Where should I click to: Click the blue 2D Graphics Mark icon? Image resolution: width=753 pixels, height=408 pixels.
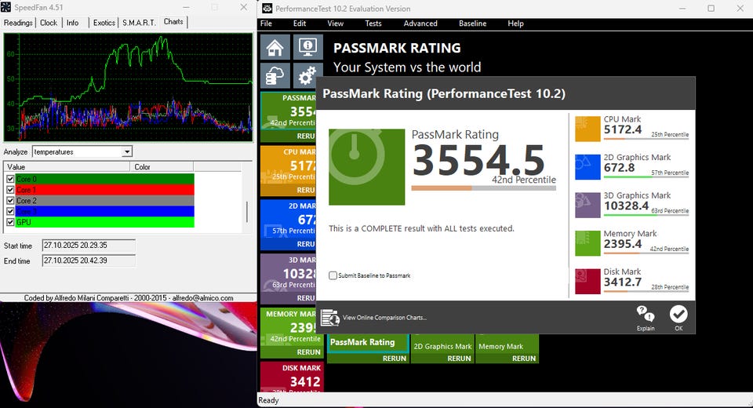point(587,167)
